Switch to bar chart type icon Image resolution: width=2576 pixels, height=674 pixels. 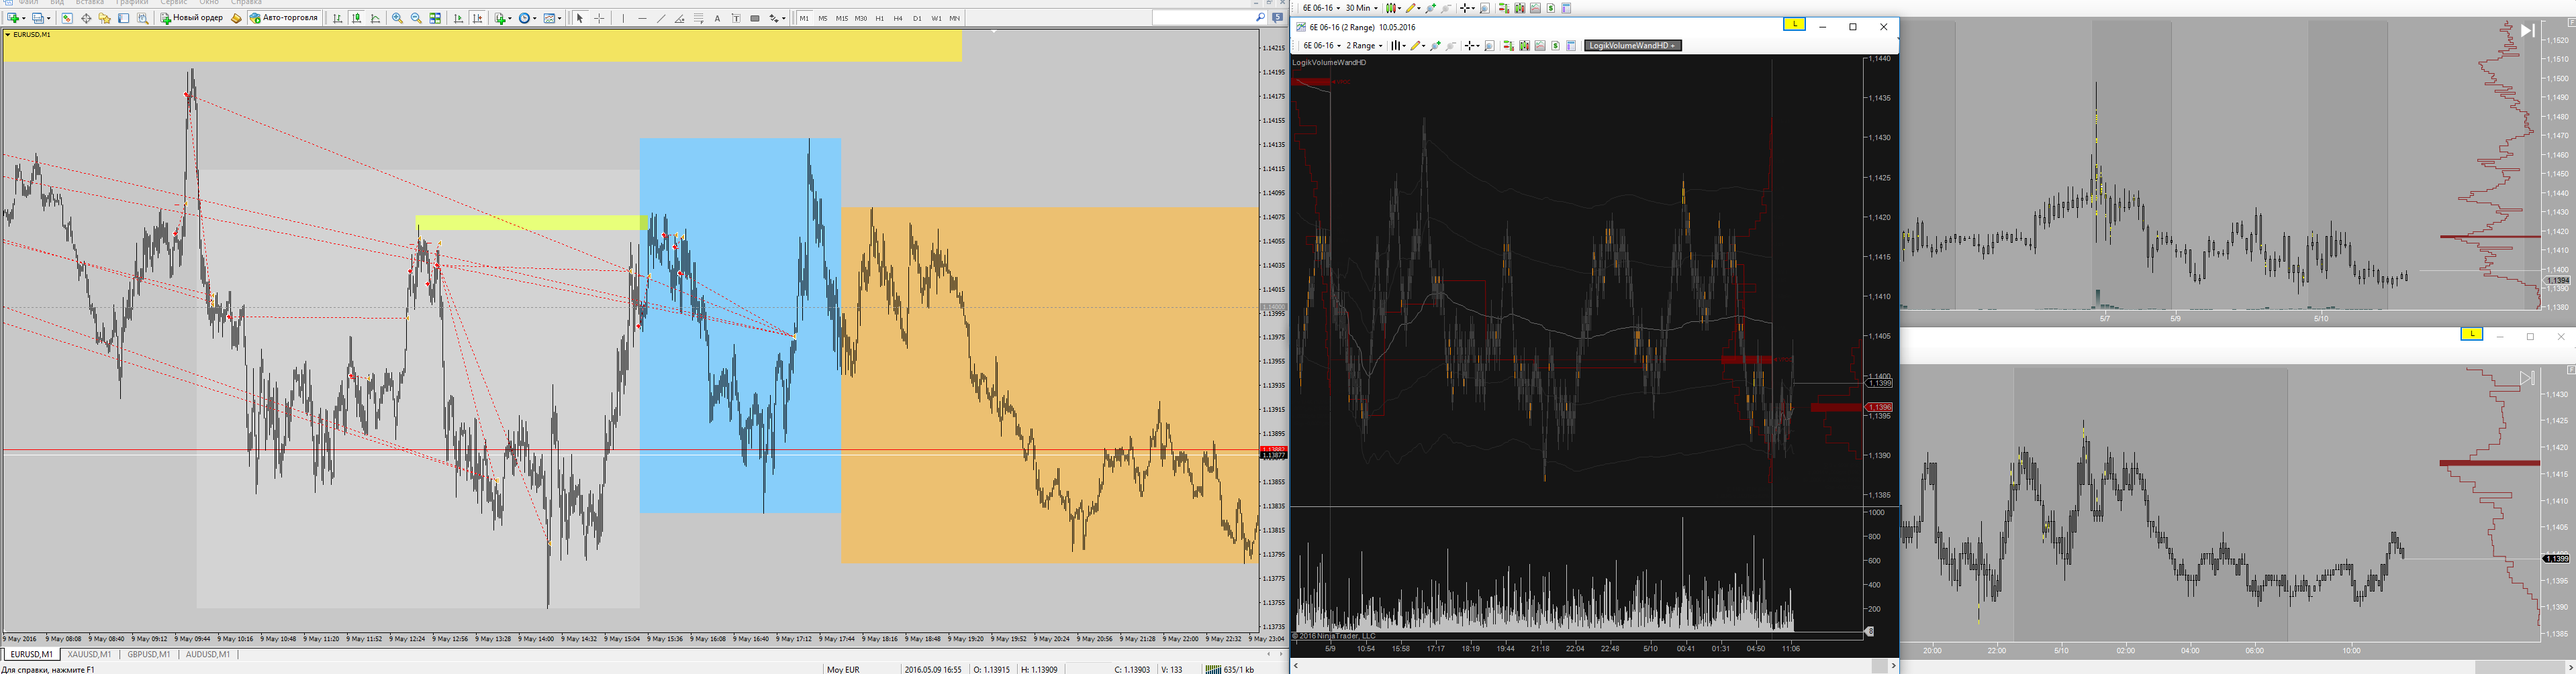[338, 18]
